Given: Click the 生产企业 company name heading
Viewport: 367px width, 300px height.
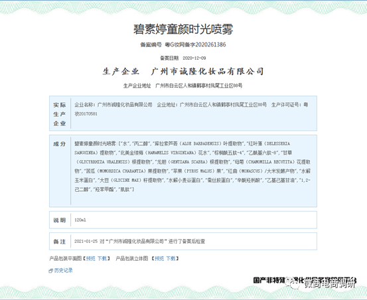Looking at the screenshot, I should coord(183,72).
